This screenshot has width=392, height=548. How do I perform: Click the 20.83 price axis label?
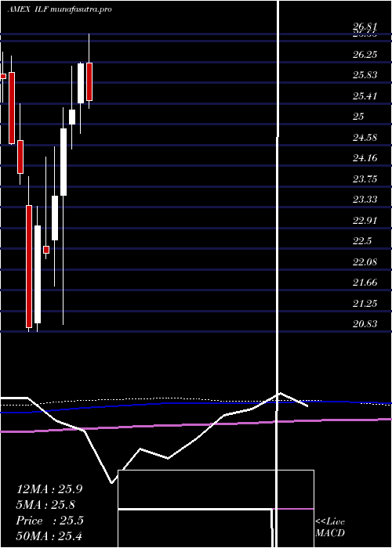365,323
